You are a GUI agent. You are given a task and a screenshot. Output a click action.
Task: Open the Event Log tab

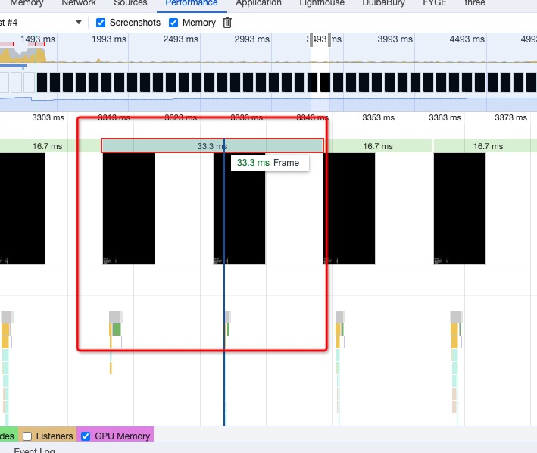[34, 450]
